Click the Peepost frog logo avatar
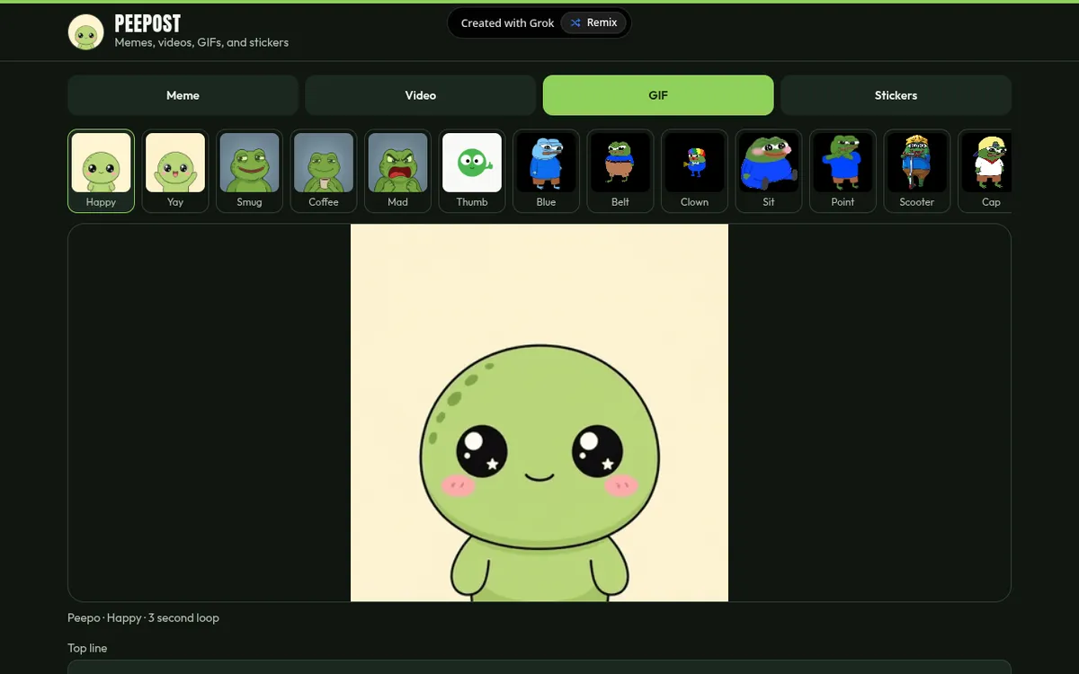 click(86, 32)
